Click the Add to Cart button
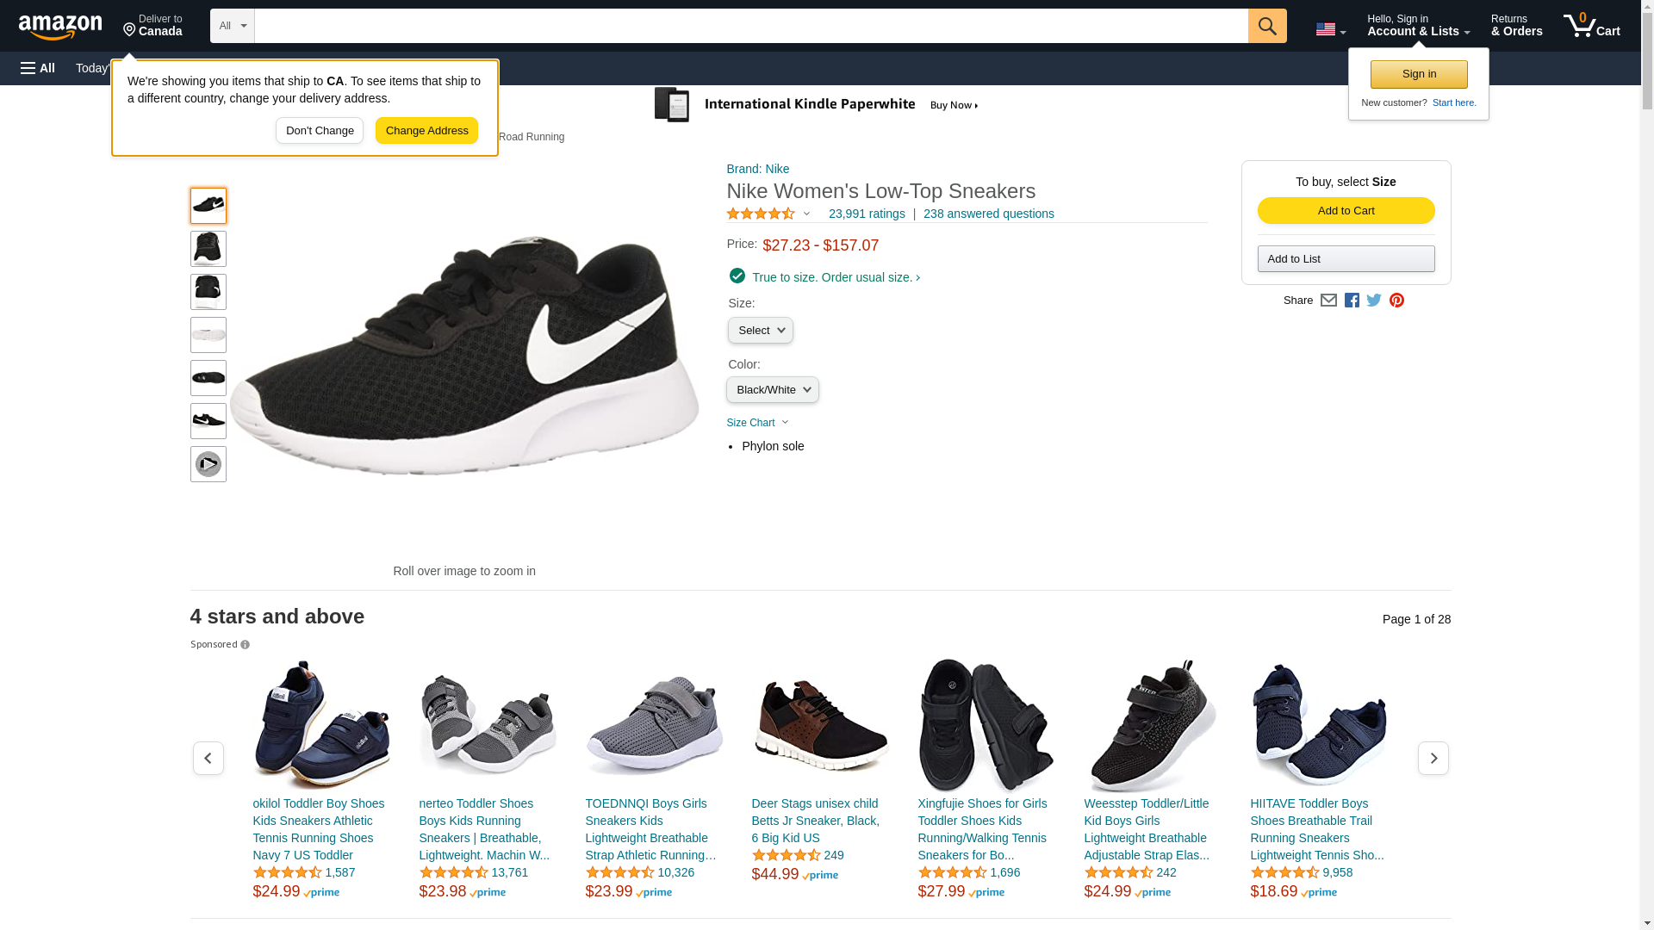The width and height of the screenshot is (1654, 930). 1346,211
